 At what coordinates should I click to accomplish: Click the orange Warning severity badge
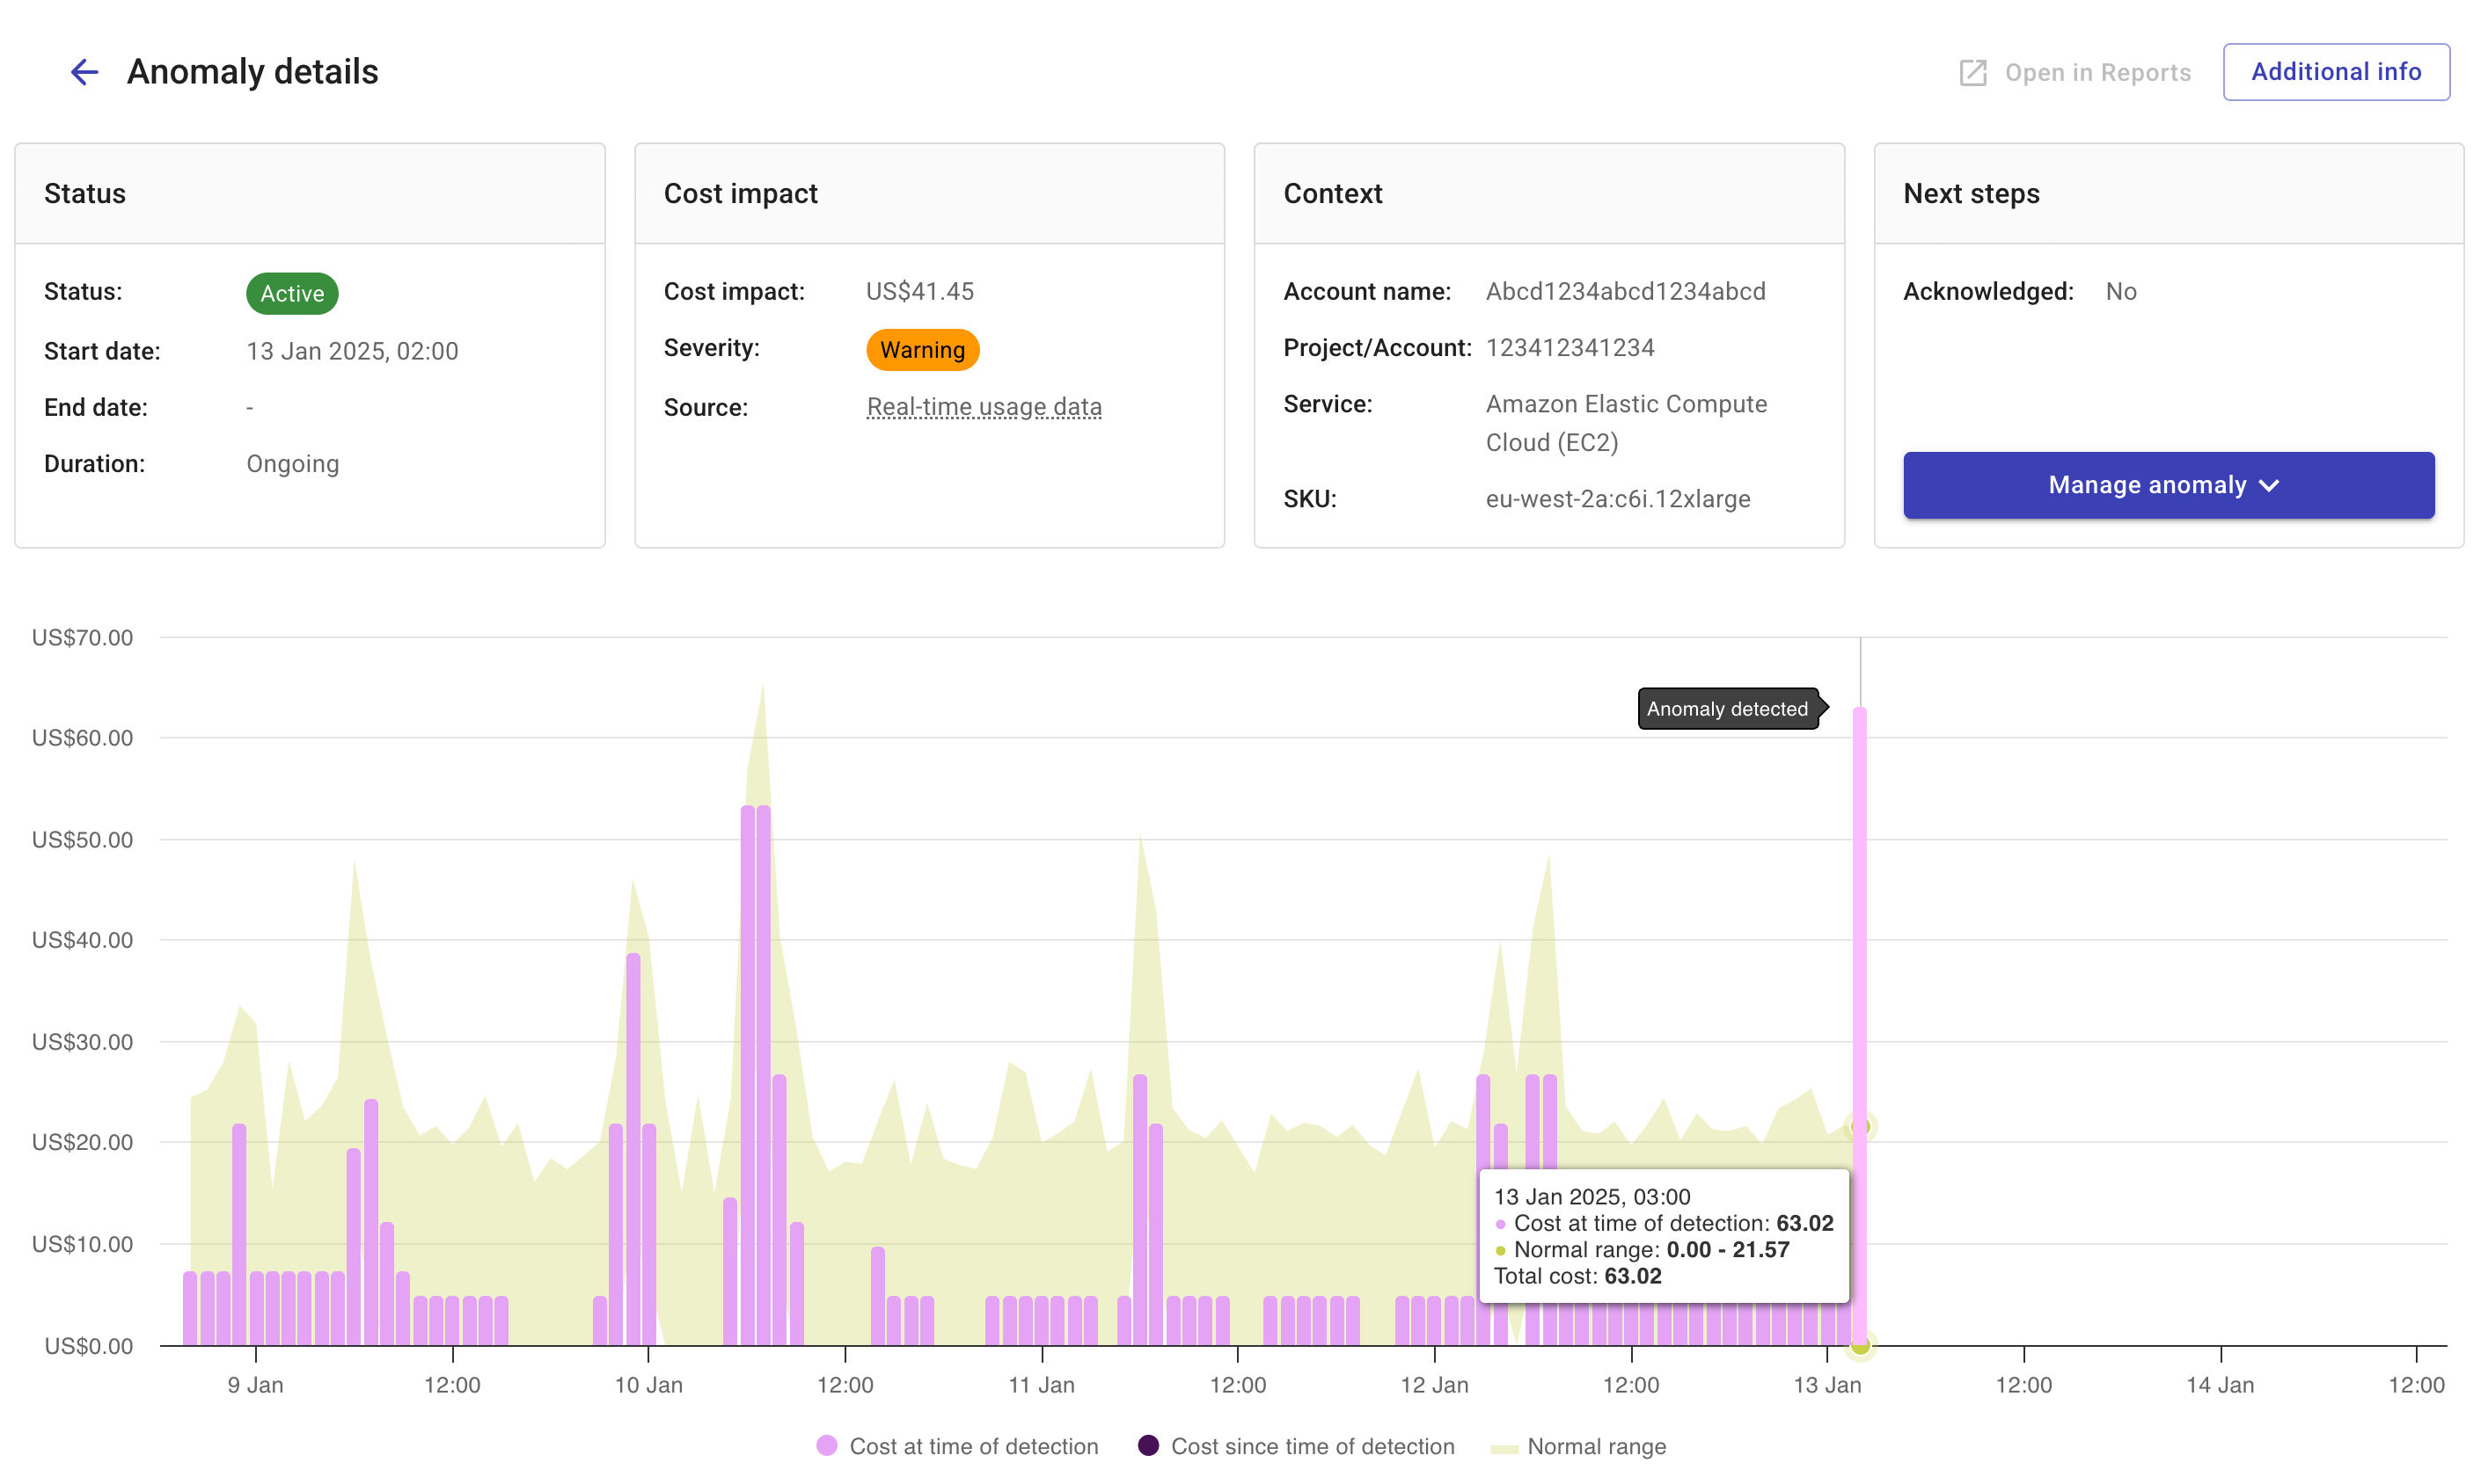point(922,350)
